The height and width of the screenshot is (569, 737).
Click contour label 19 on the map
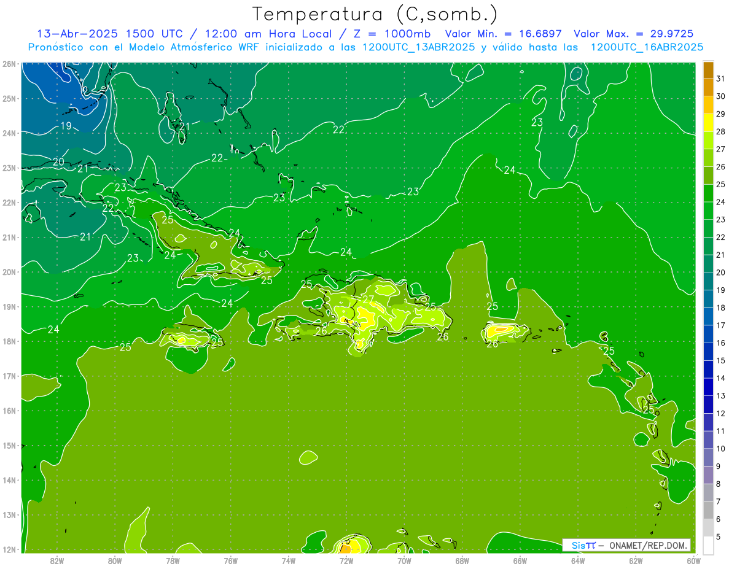[66, 126]
